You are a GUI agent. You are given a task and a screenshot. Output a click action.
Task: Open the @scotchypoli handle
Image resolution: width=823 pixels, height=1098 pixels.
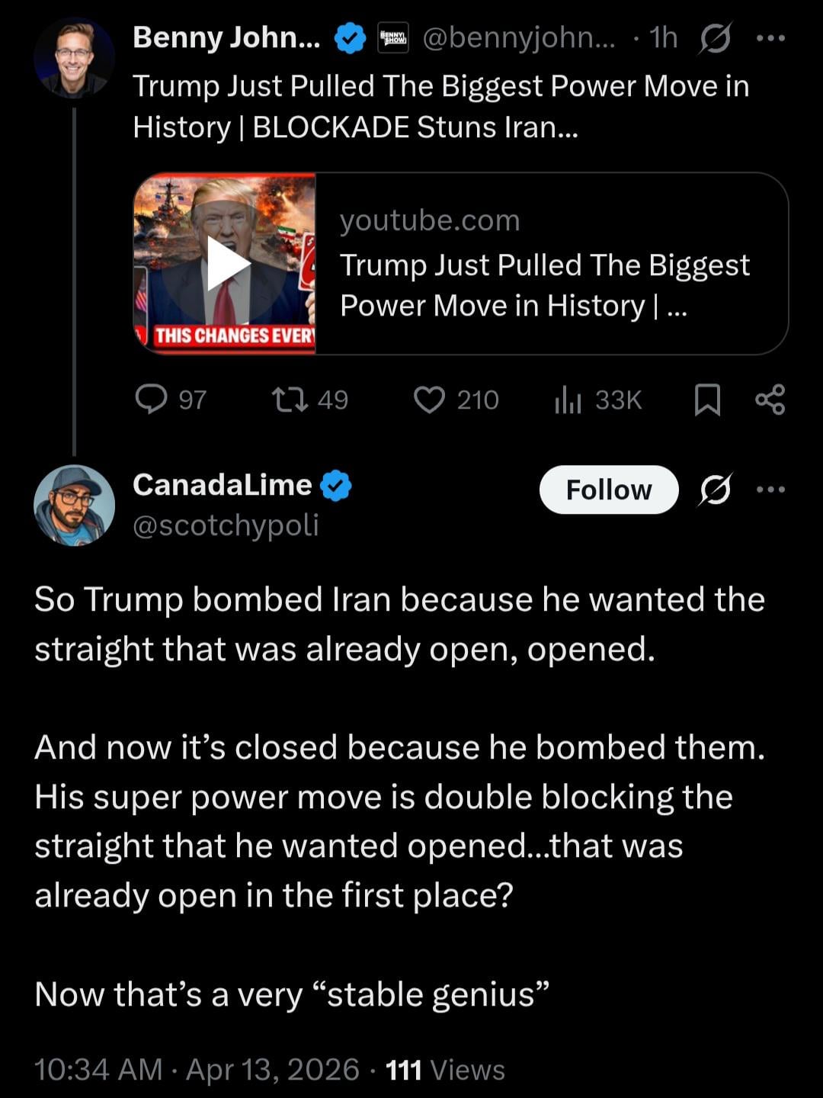tap(226, 525)
